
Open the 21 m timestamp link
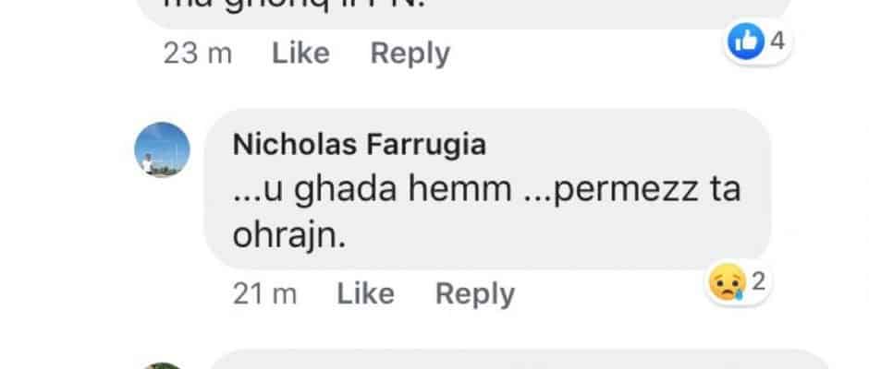point(264,293)
